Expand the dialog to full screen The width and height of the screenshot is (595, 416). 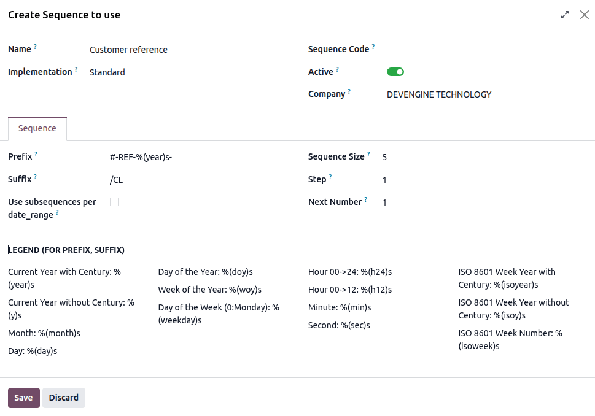[x=564, y=14]
